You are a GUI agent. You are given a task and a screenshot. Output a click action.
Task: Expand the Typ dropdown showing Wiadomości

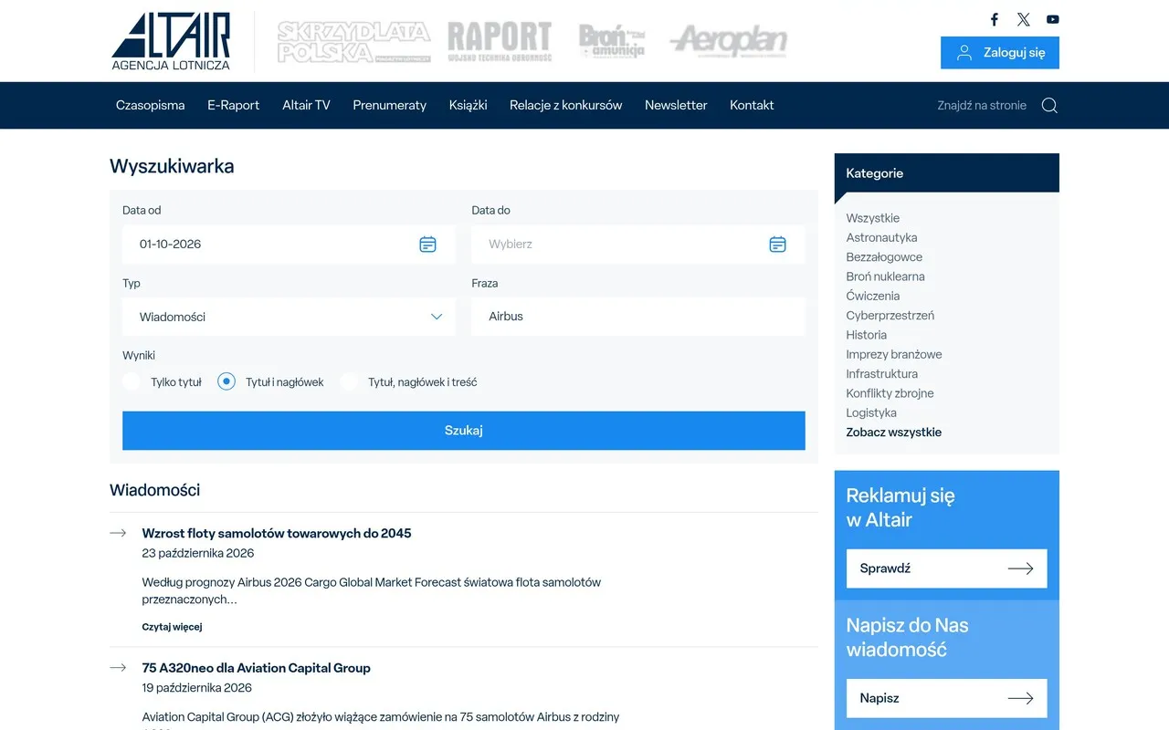point(289,317)
